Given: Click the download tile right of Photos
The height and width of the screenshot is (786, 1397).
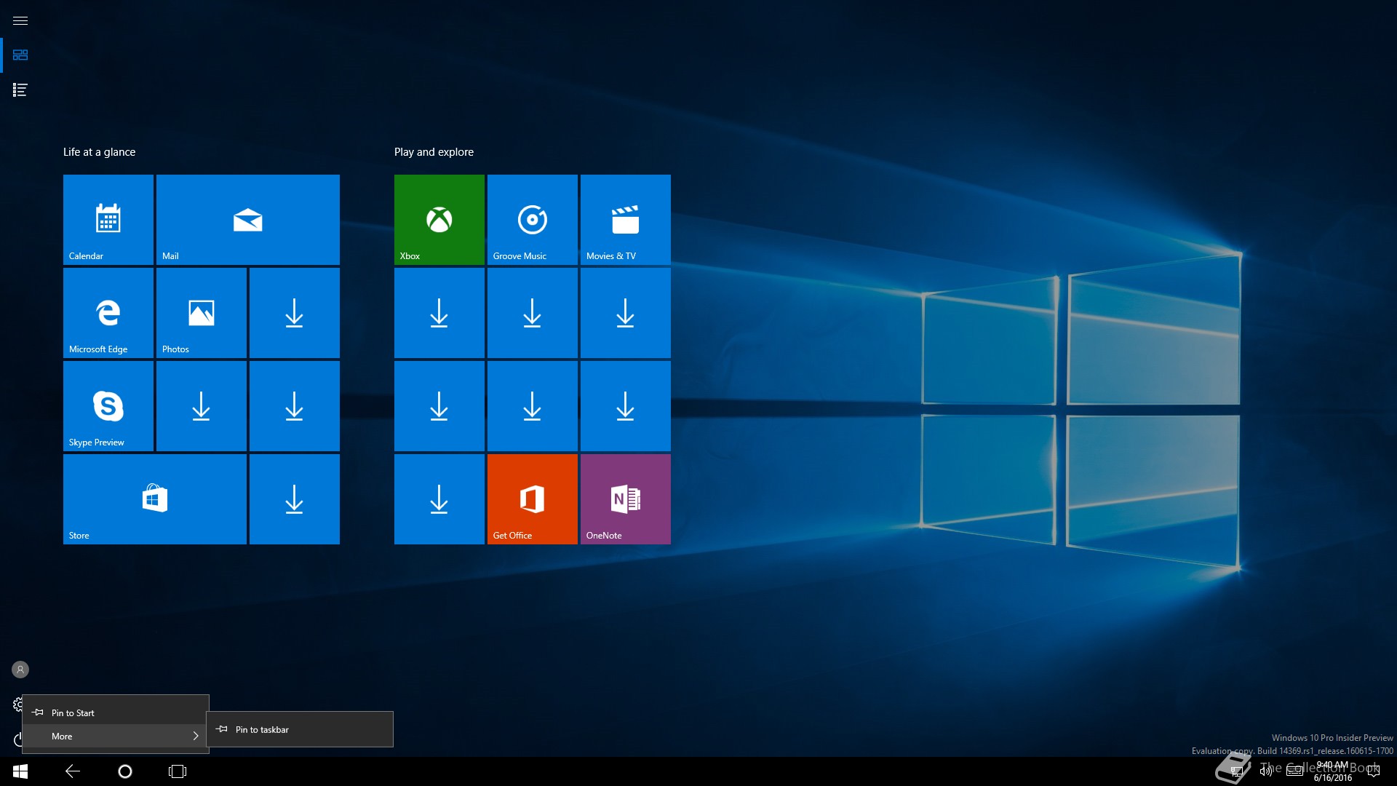Looking at the screenshot, I should tap(295, 313).
